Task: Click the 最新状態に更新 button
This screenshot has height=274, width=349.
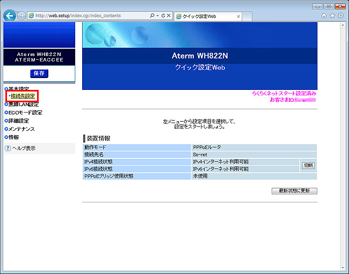Action: (295, 191)
